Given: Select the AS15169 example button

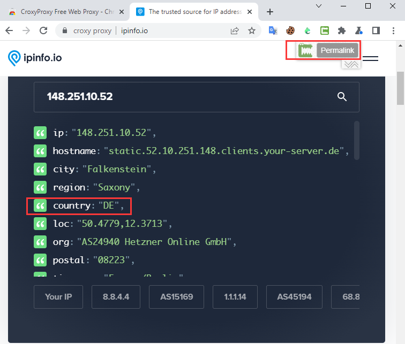Looking at the screenshot, I should (x=176, y=297).
